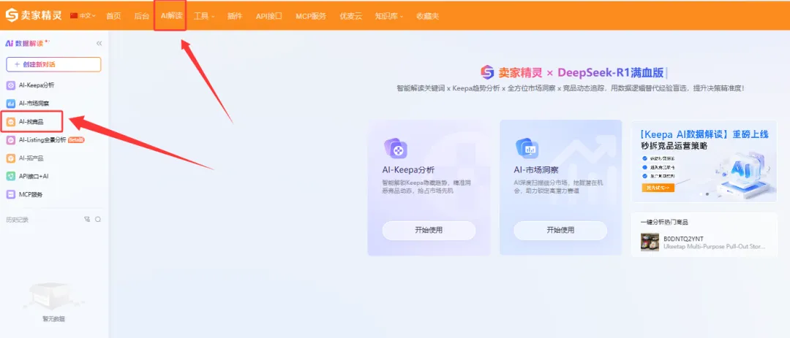Open the Keepa AI数据解读 banner headline

click(704, 134)
